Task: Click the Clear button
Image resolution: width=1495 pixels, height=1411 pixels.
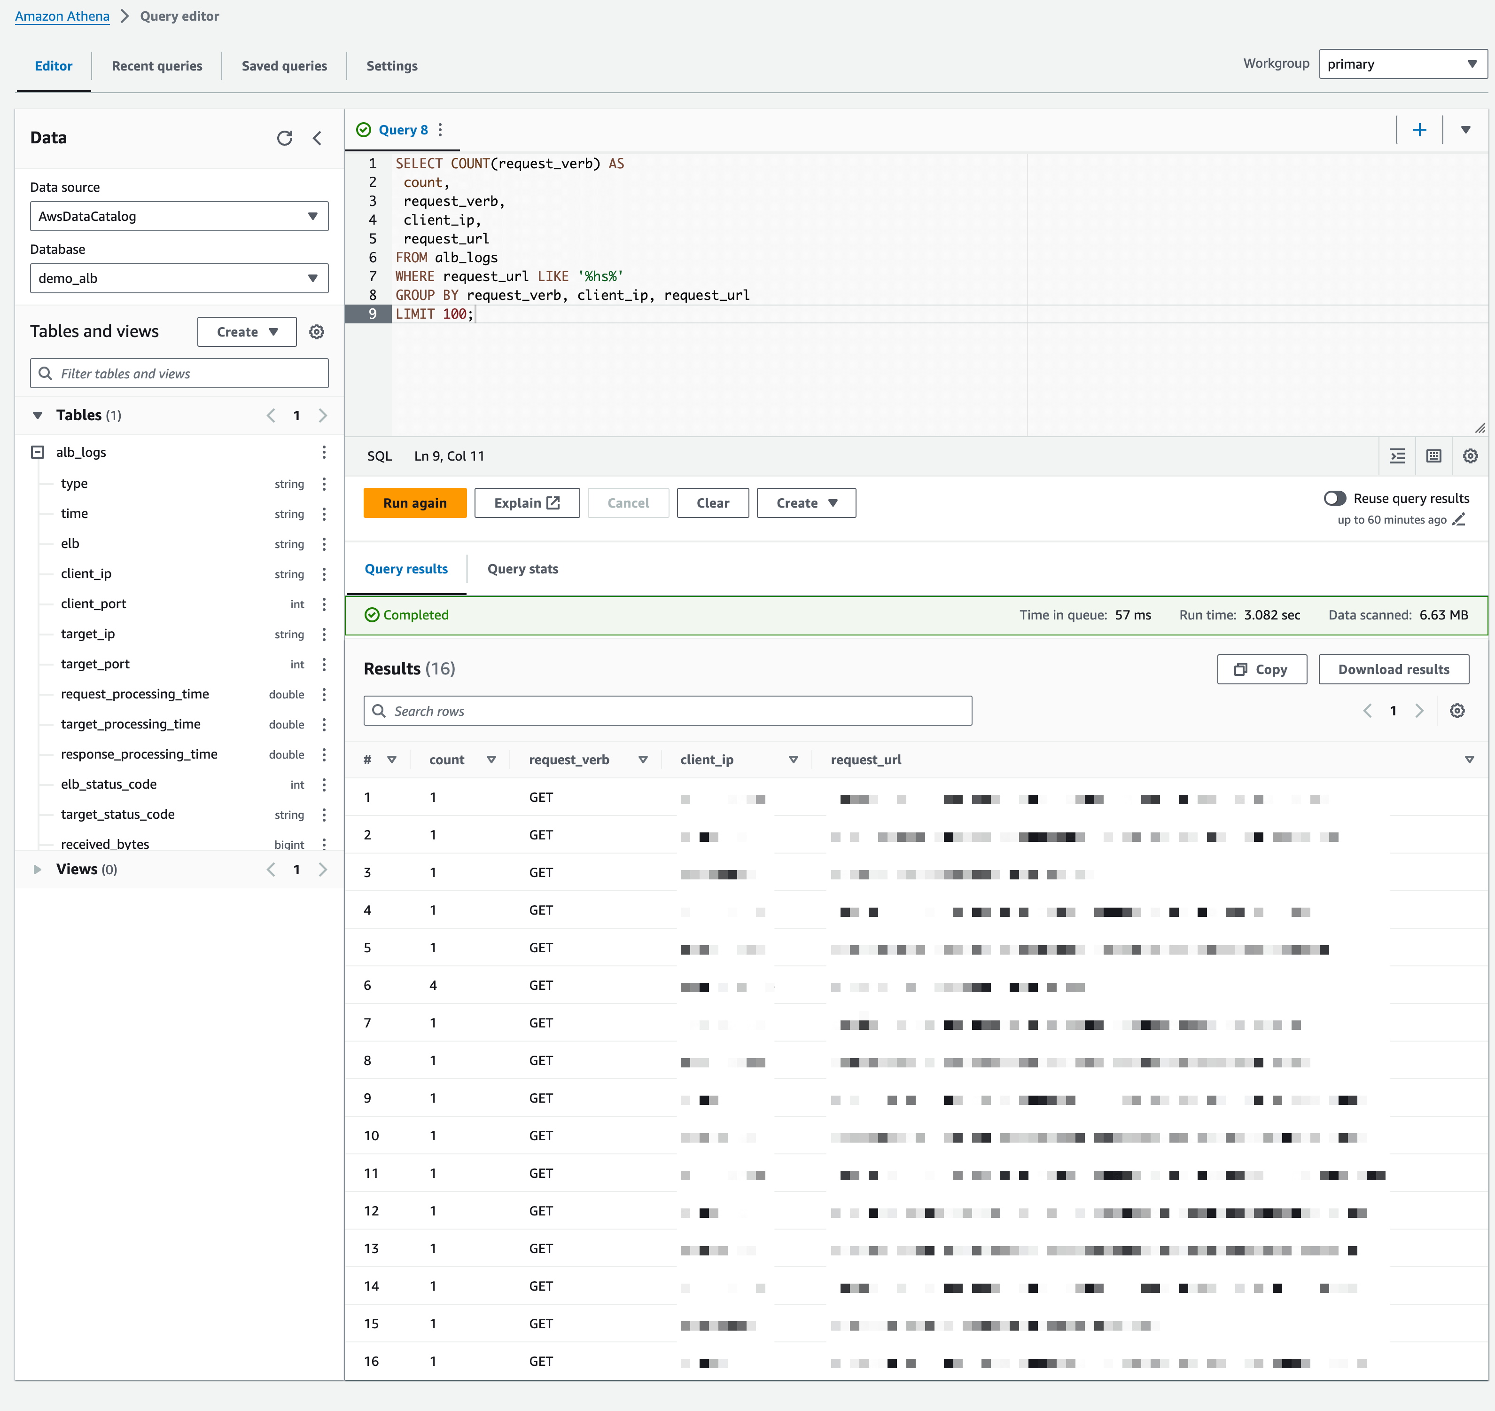Action: point(713,503)
